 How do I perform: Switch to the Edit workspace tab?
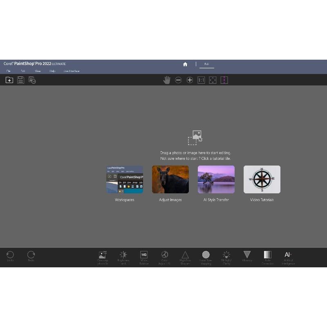(x=207, y=64)
